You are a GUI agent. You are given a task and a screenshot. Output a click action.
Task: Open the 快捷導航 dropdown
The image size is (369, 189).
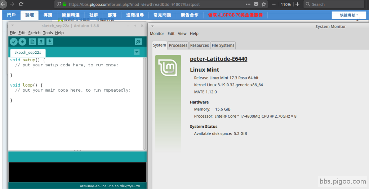349,15
